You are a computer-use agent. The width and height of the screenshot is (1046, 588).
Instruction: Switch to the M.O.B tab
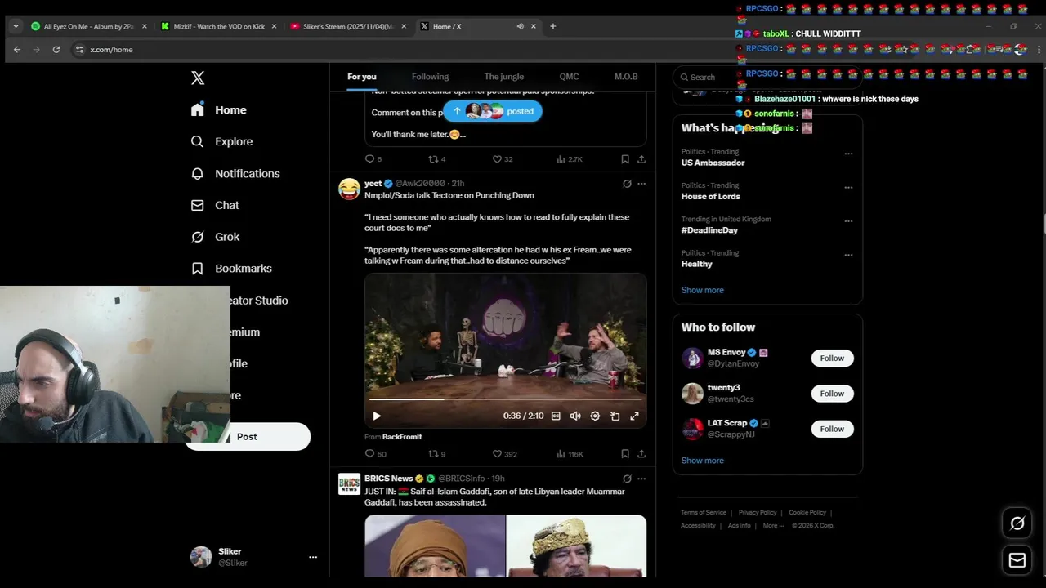pos(626,77)
